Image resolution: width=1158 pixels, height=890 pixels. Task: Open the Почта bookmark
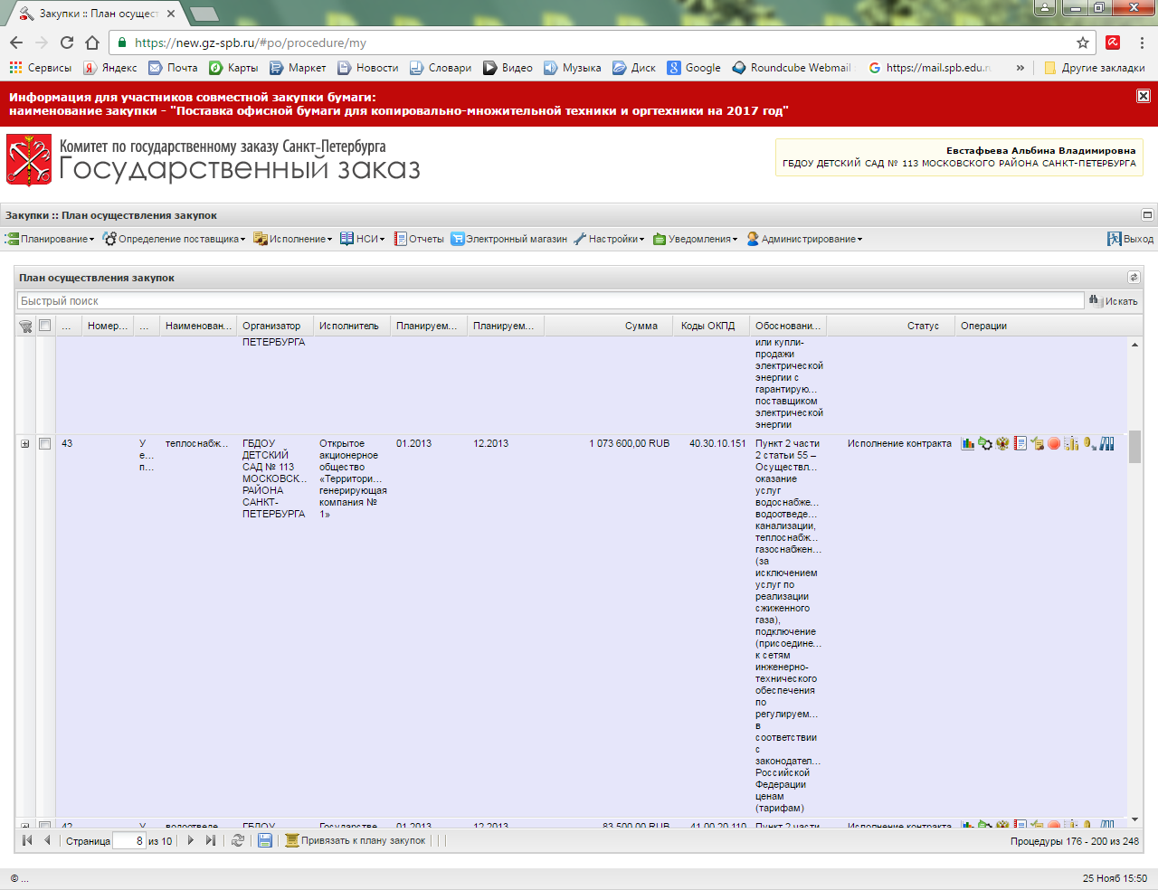173,68
